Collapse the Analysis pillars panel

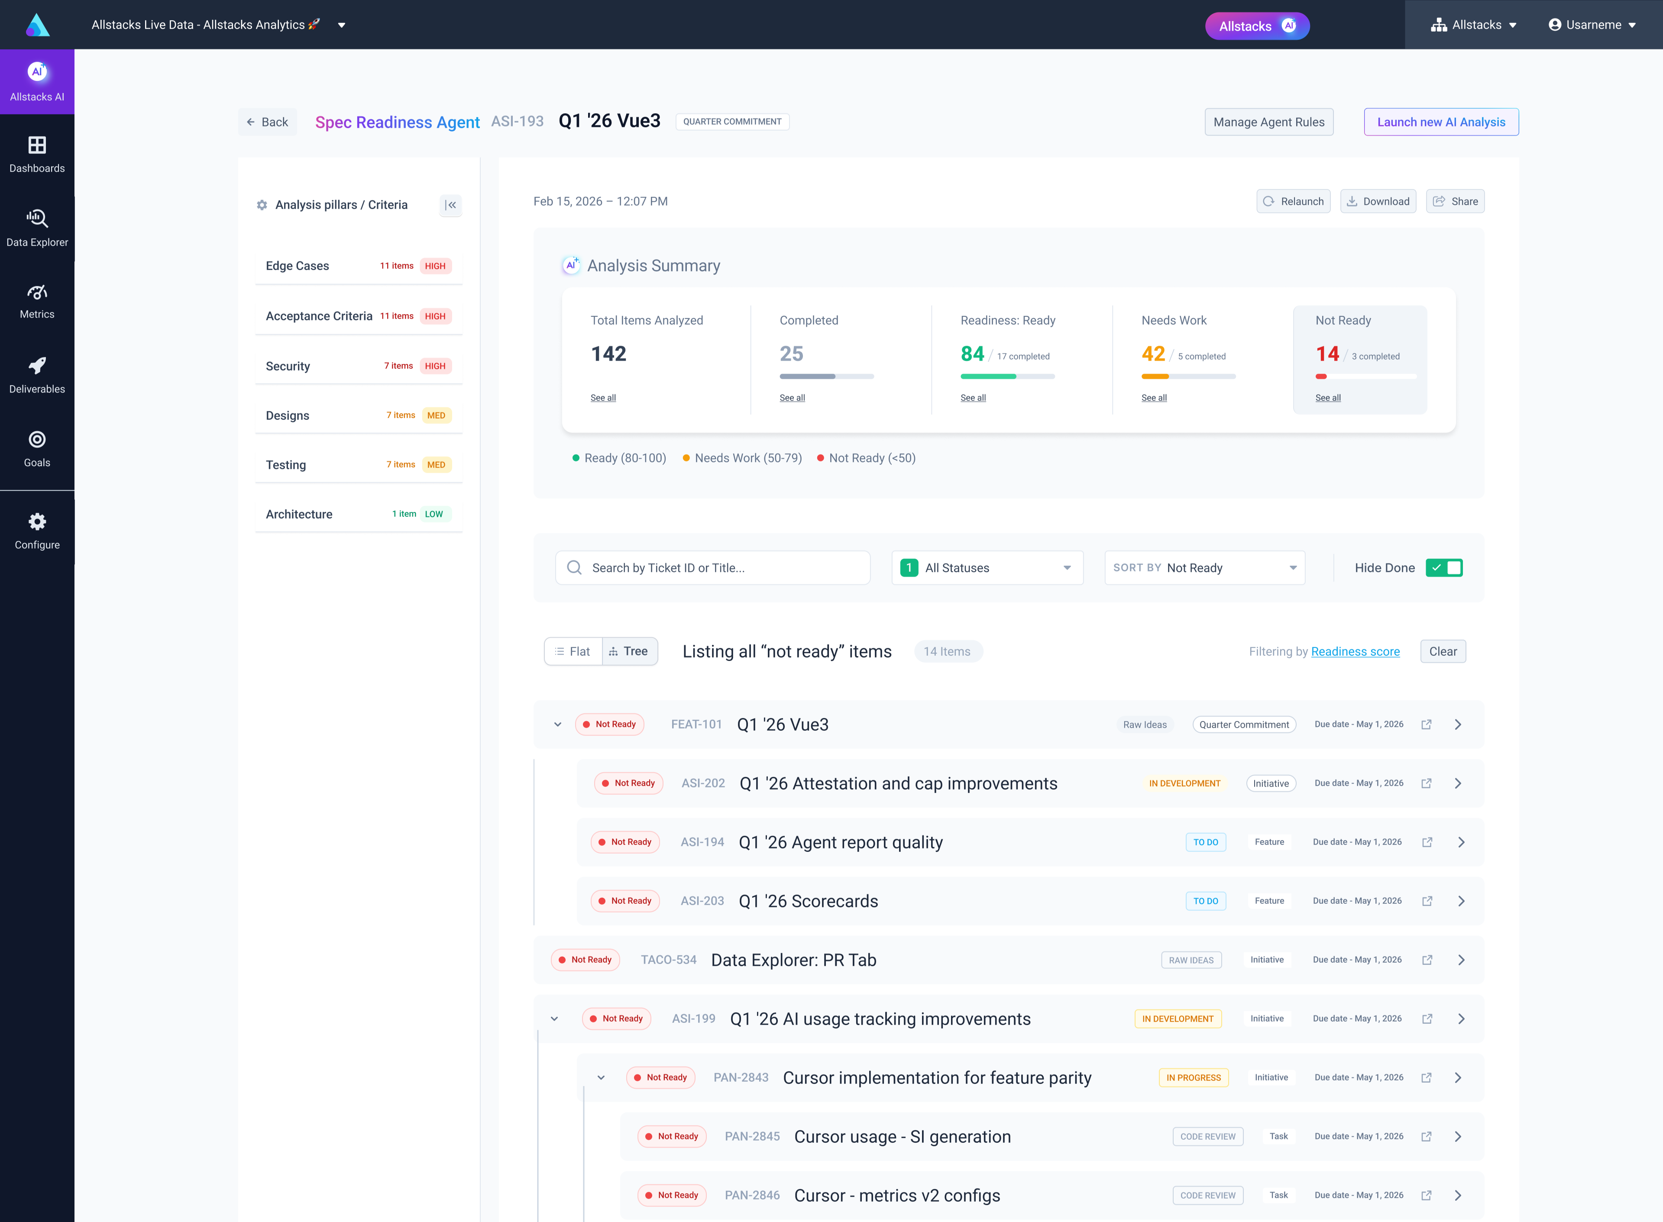[x=451, y=205]
